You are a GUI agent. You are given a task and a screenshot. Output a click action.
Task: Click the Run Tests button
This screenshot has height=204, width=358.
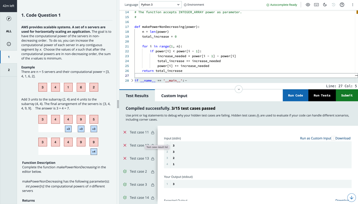click(322, 95)
